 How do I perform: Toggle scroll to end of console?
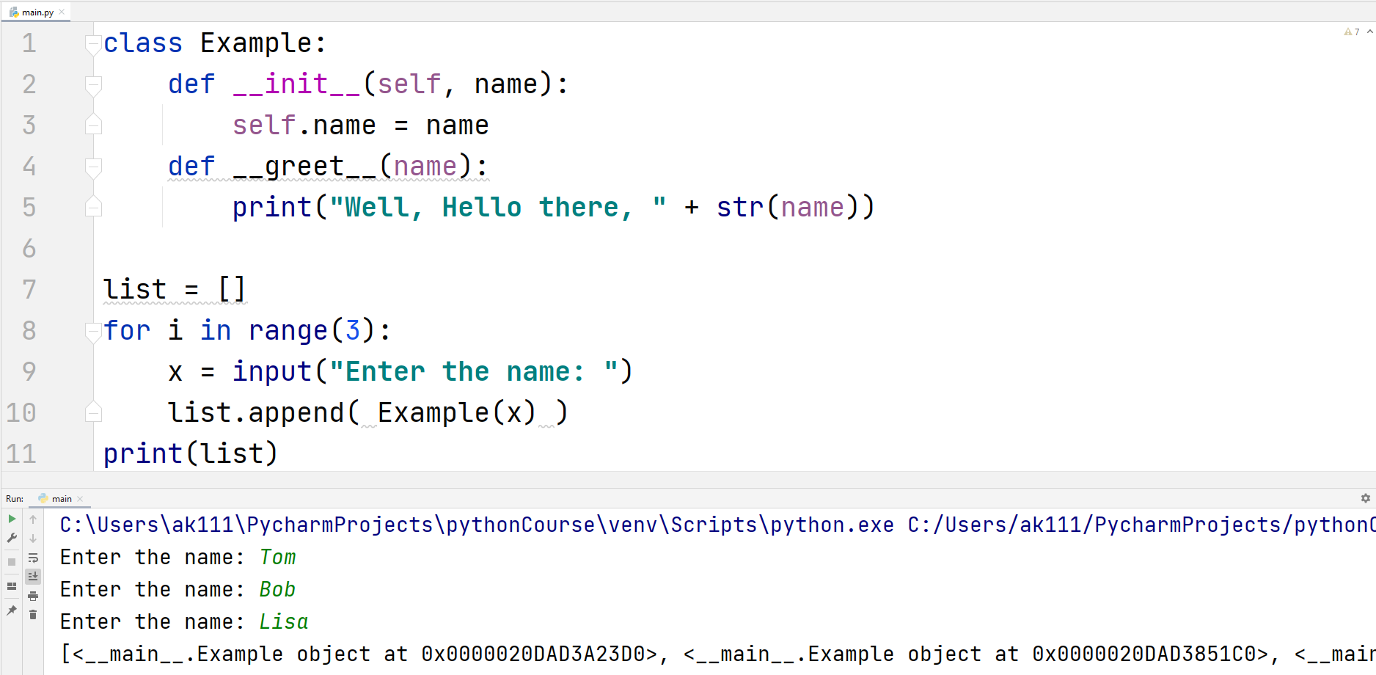click(x=33, y=577)
